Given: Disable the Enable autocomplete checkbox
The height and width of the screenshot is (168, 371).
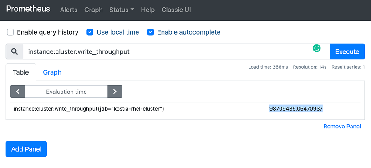Looking at the screenshot, I should point(151,32).
